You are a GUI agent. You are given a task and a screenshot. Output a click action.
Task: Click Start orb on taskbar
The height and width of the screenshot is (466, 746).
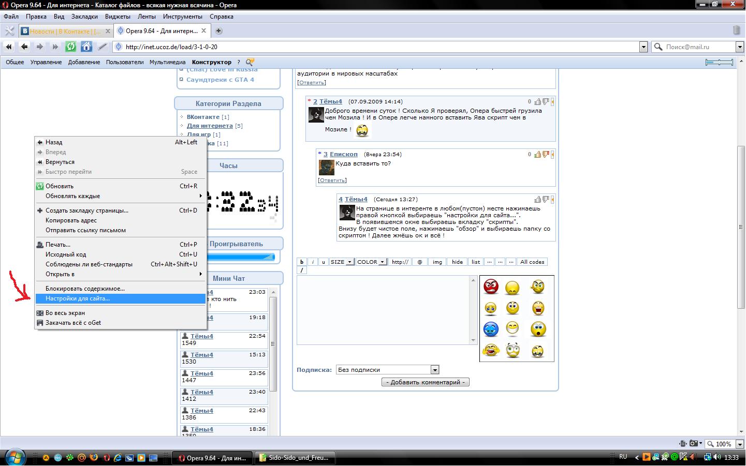tap(14, 457)
